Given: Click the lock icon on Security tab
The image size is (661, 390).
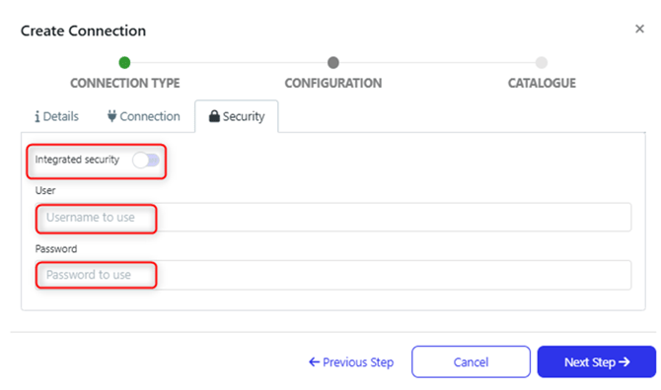Looking at the screenshot, I should [x=214, y=116].
